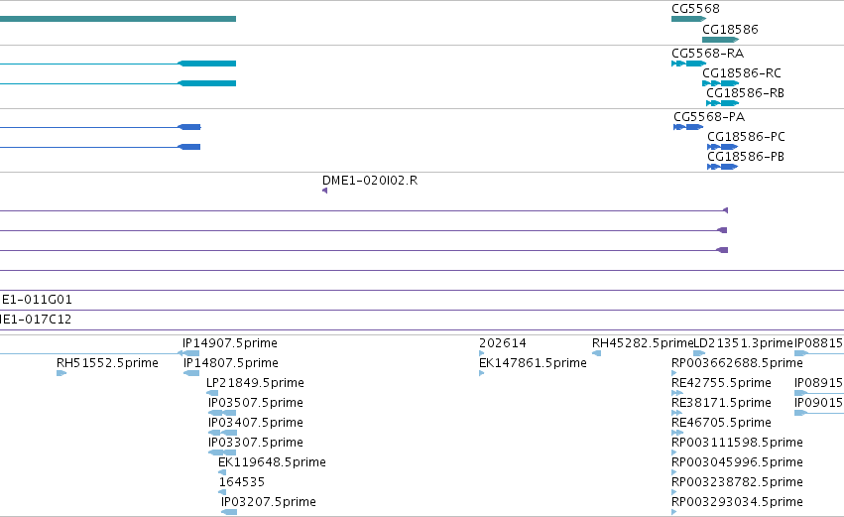
Task: Select the 202614 feature label
Action: pyautogui.click(x=503, y=343)
